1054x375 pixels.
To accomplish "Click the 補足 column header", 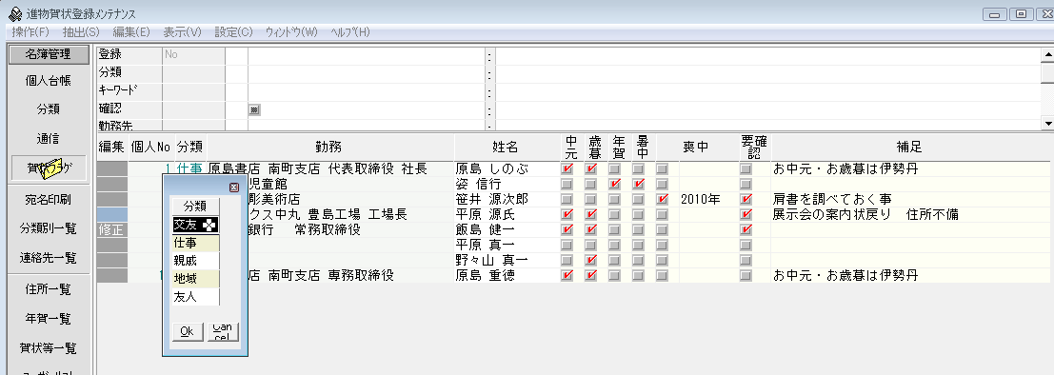I will pos(909,148).
